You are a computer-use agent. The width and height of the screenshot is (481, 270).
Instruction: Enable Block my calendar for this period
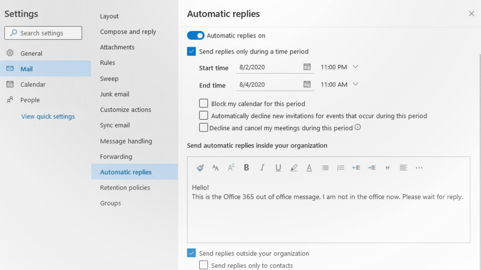[x=203, y=103]
